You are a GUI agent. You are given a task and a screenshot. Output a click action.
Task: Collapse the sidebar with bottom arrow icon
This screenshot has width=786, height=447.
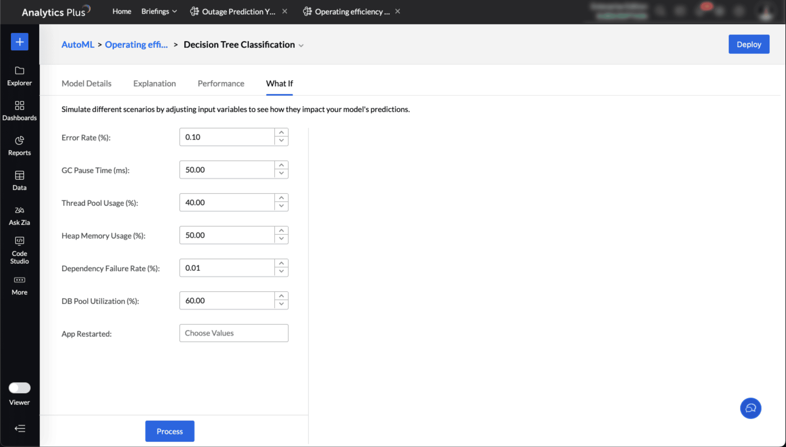point(20,428)
